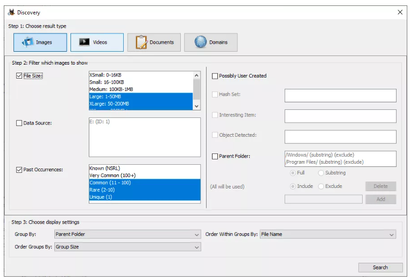Image resolution: width=410 pixels, height=280 pixels.
Task: Select XLarge: 50-200MB size
Action: (x=140, y=103)
